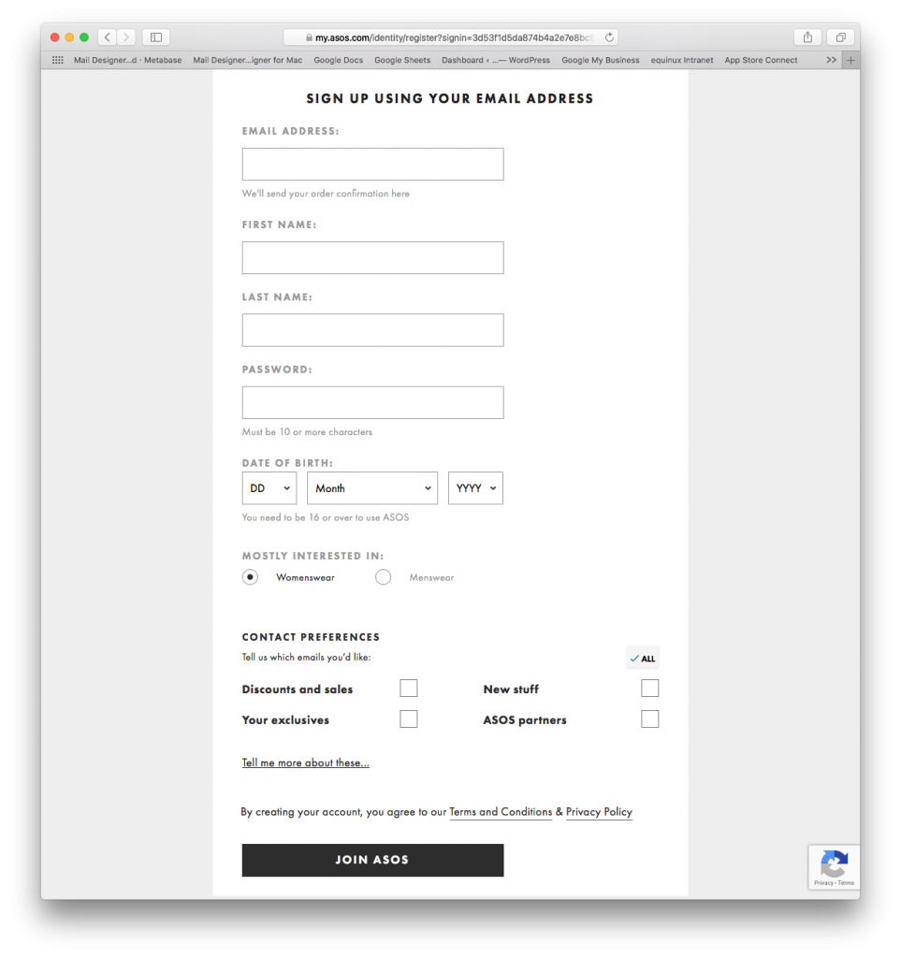Viewport: 901px width, 958px height.
Task: Tick the ASOS partners checkbox
Action: [650, 718]
